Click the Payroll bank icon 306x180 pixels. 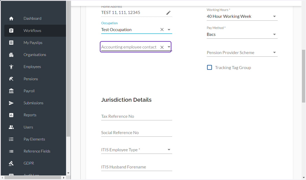pos(11,91)
